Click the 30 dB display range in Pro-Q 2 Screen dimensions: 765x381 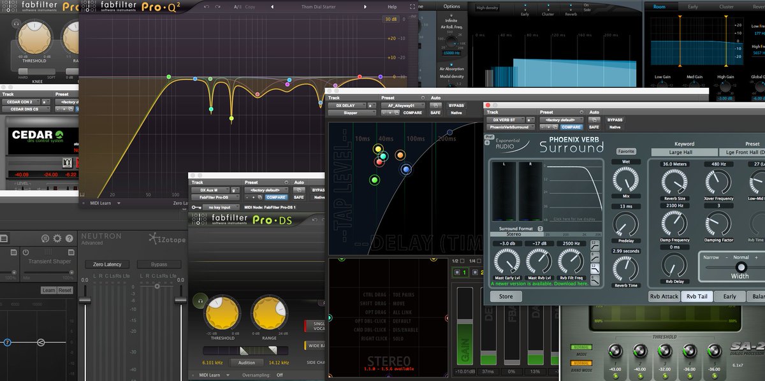(x=390, y=19)
